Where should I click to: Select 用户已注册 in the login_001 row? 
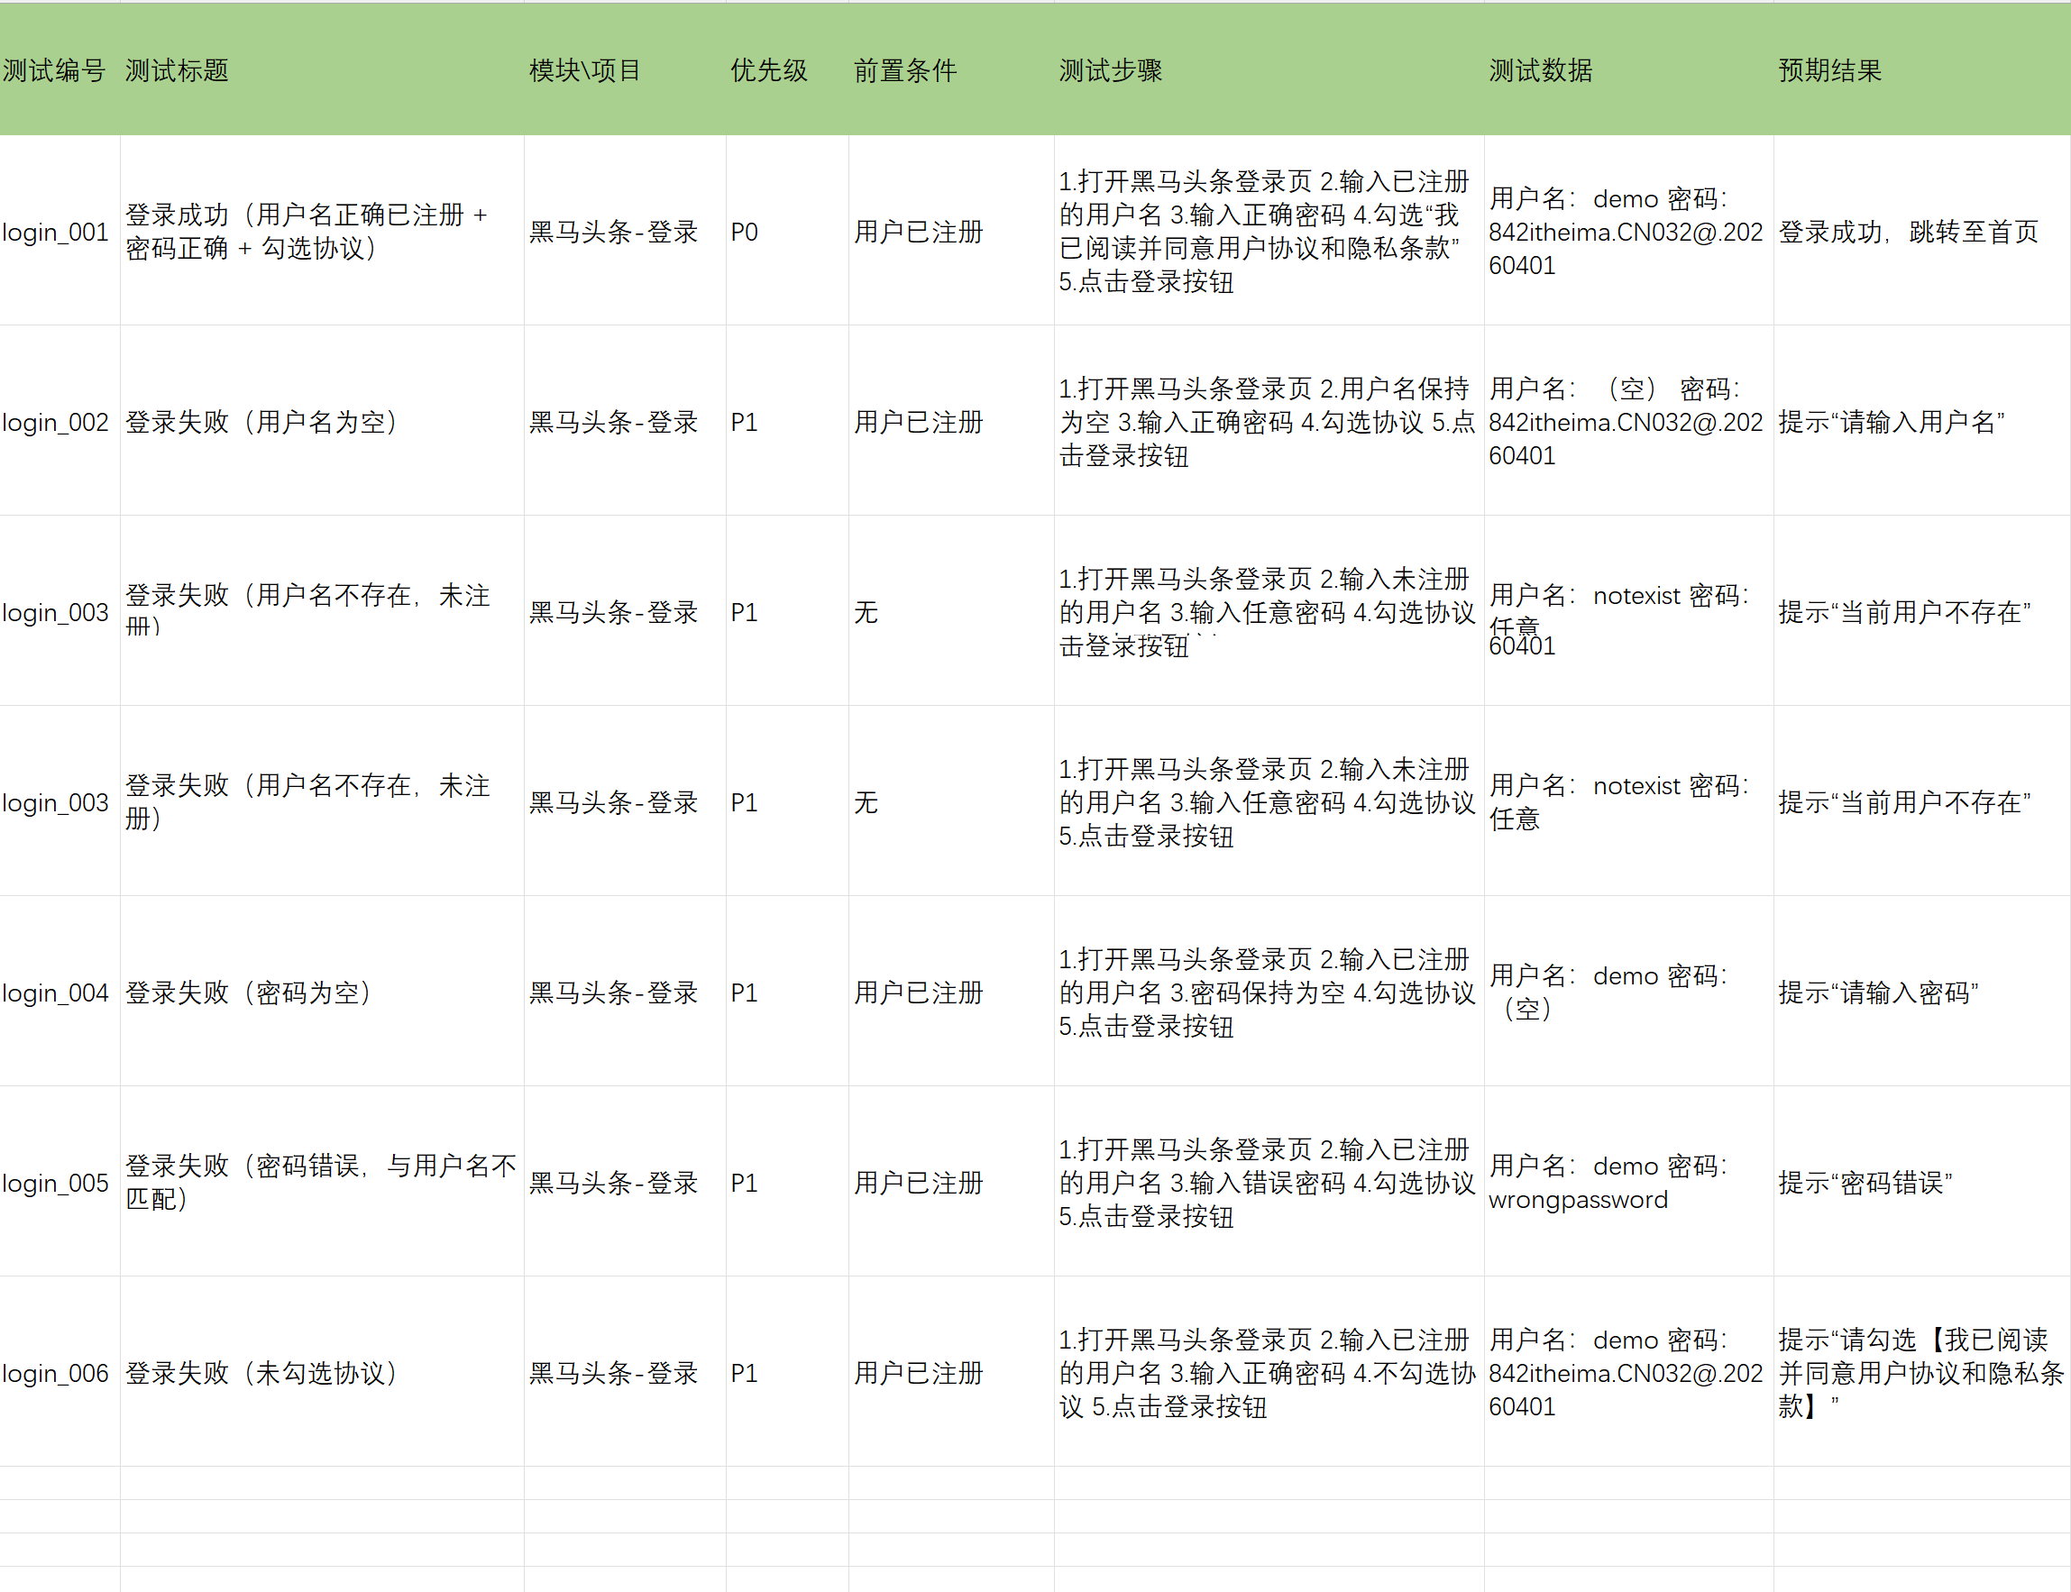tap(951, 231)
